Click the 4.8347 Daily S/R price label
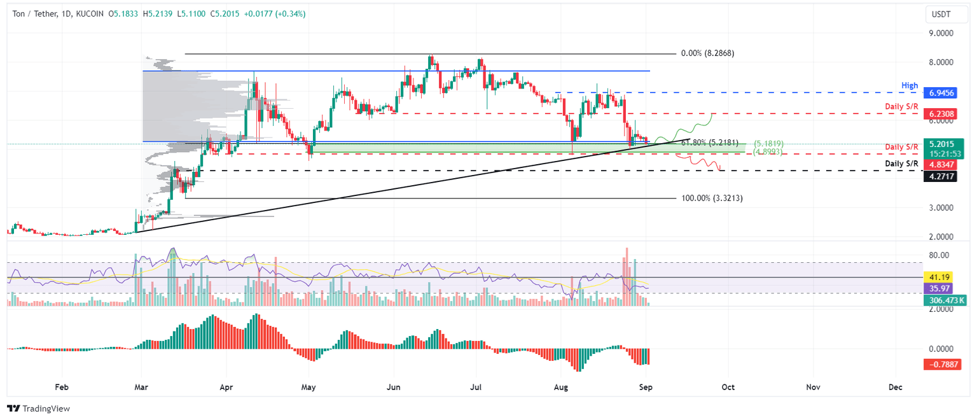 (940, 164)
